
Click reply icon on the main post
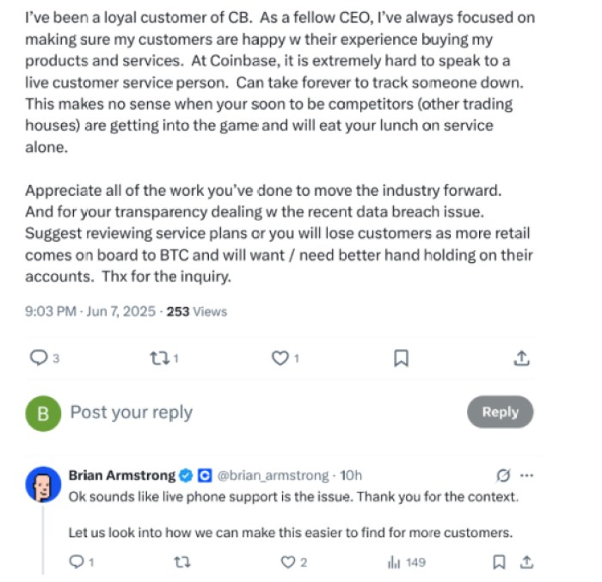[x=39, y=358]
